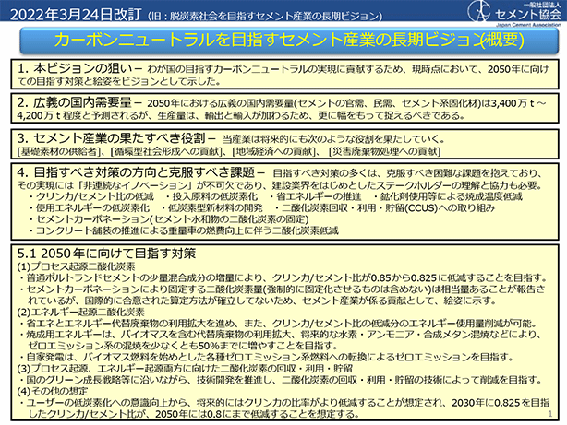Click the bracketed item [循環型社会形成への貢献]
This screenshot has height=425, width=567.
click(174, 150)
